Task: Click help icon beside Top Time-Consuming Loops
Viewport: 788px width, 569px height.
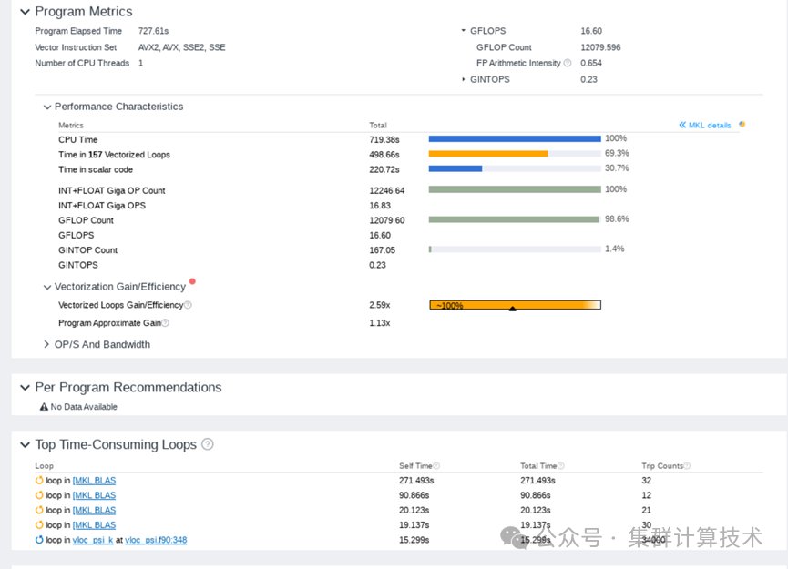Action: [207, 444]
